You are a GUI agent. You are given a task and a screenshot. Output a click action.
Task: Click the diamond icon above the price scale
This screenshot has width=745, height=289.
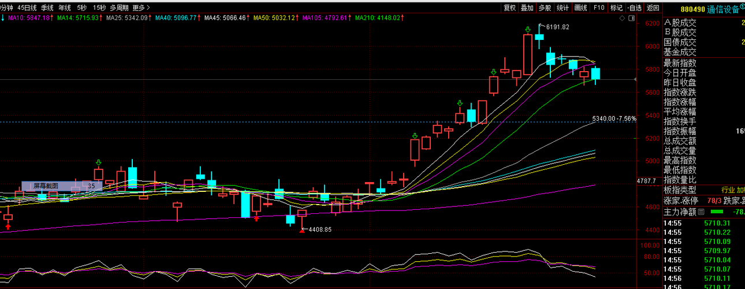(x=621, y=18)
